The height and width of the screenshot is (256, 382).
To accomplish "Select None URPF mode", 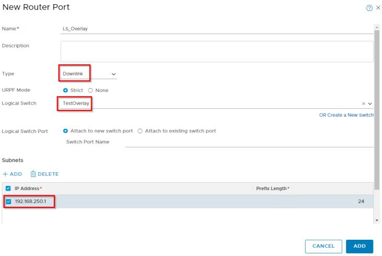I will (91, 91).
